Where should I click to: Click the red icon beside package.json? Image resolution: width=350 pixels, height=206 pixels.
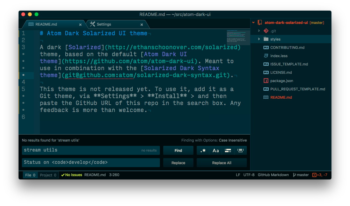click(266, 81)
